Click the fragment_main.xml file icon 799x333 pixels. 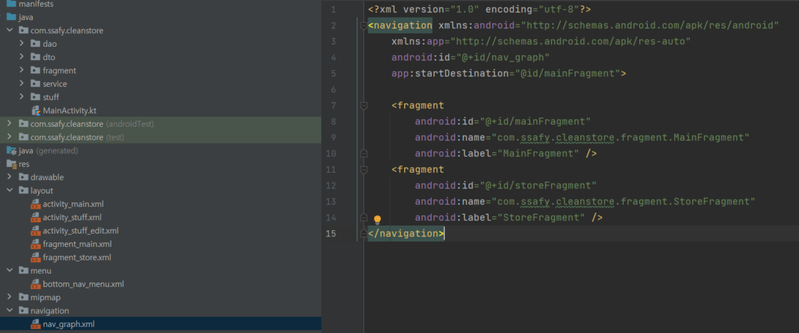coord(35,244)
